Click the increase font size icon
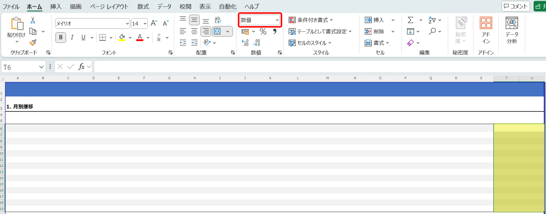This screenshot has width=546, height=214. point(154,23)
